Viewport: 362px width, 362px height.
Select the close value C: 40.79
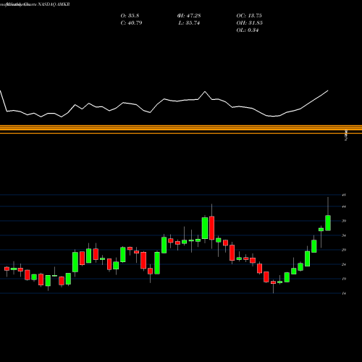(x=131, y=23)
